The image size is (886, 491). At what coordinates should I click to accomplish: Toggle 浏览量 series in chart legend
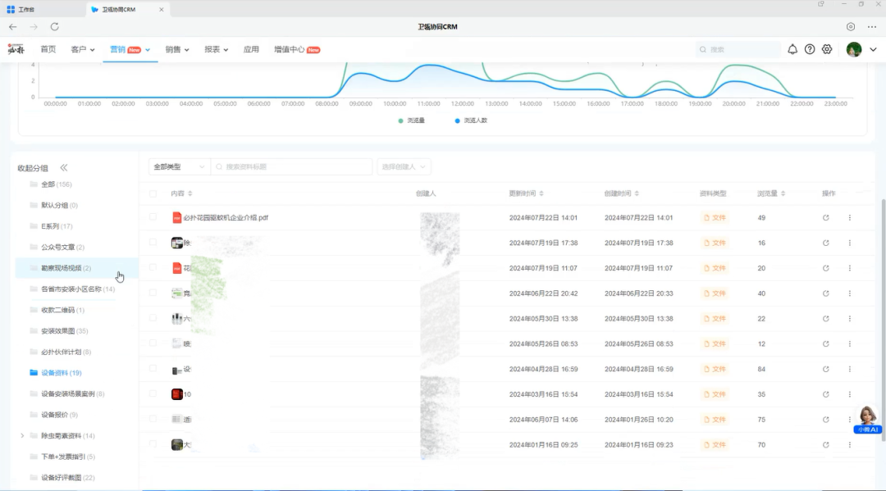point(412,120)
